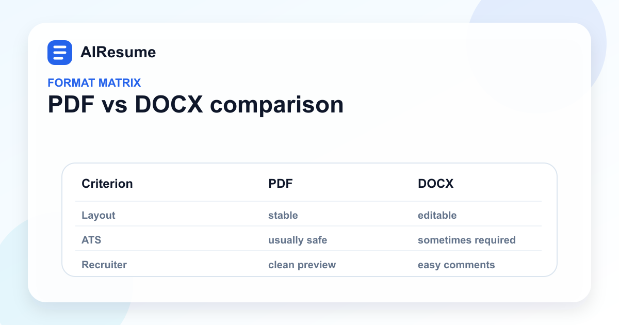Click the 'usually safe' cell

[298, 240]
